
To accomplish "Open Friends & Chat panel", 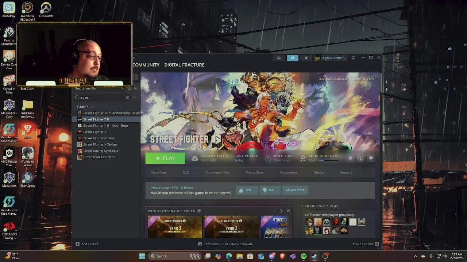I will [366, 244].
